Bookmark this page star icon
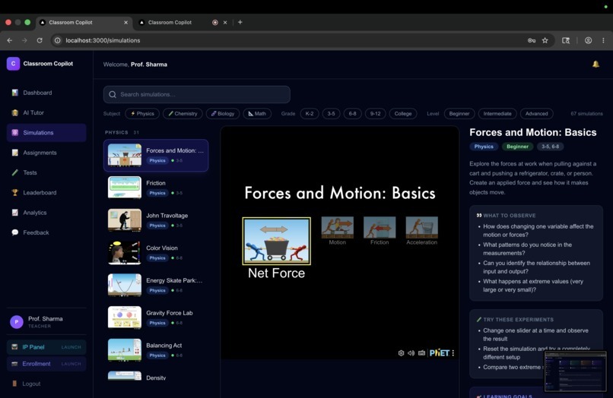This screenshot has width=613, height=398. (x=545, y=40)
